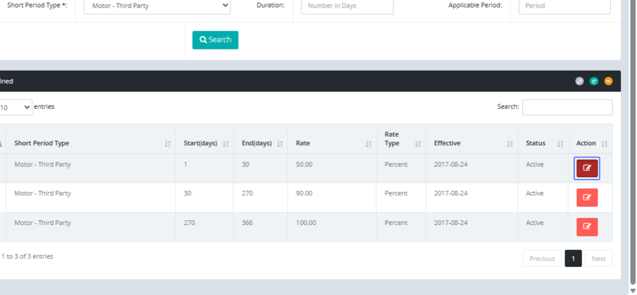Screen dimensions: 637x295
Task: Sort by the Effective date column
Action: click(471, 143)
